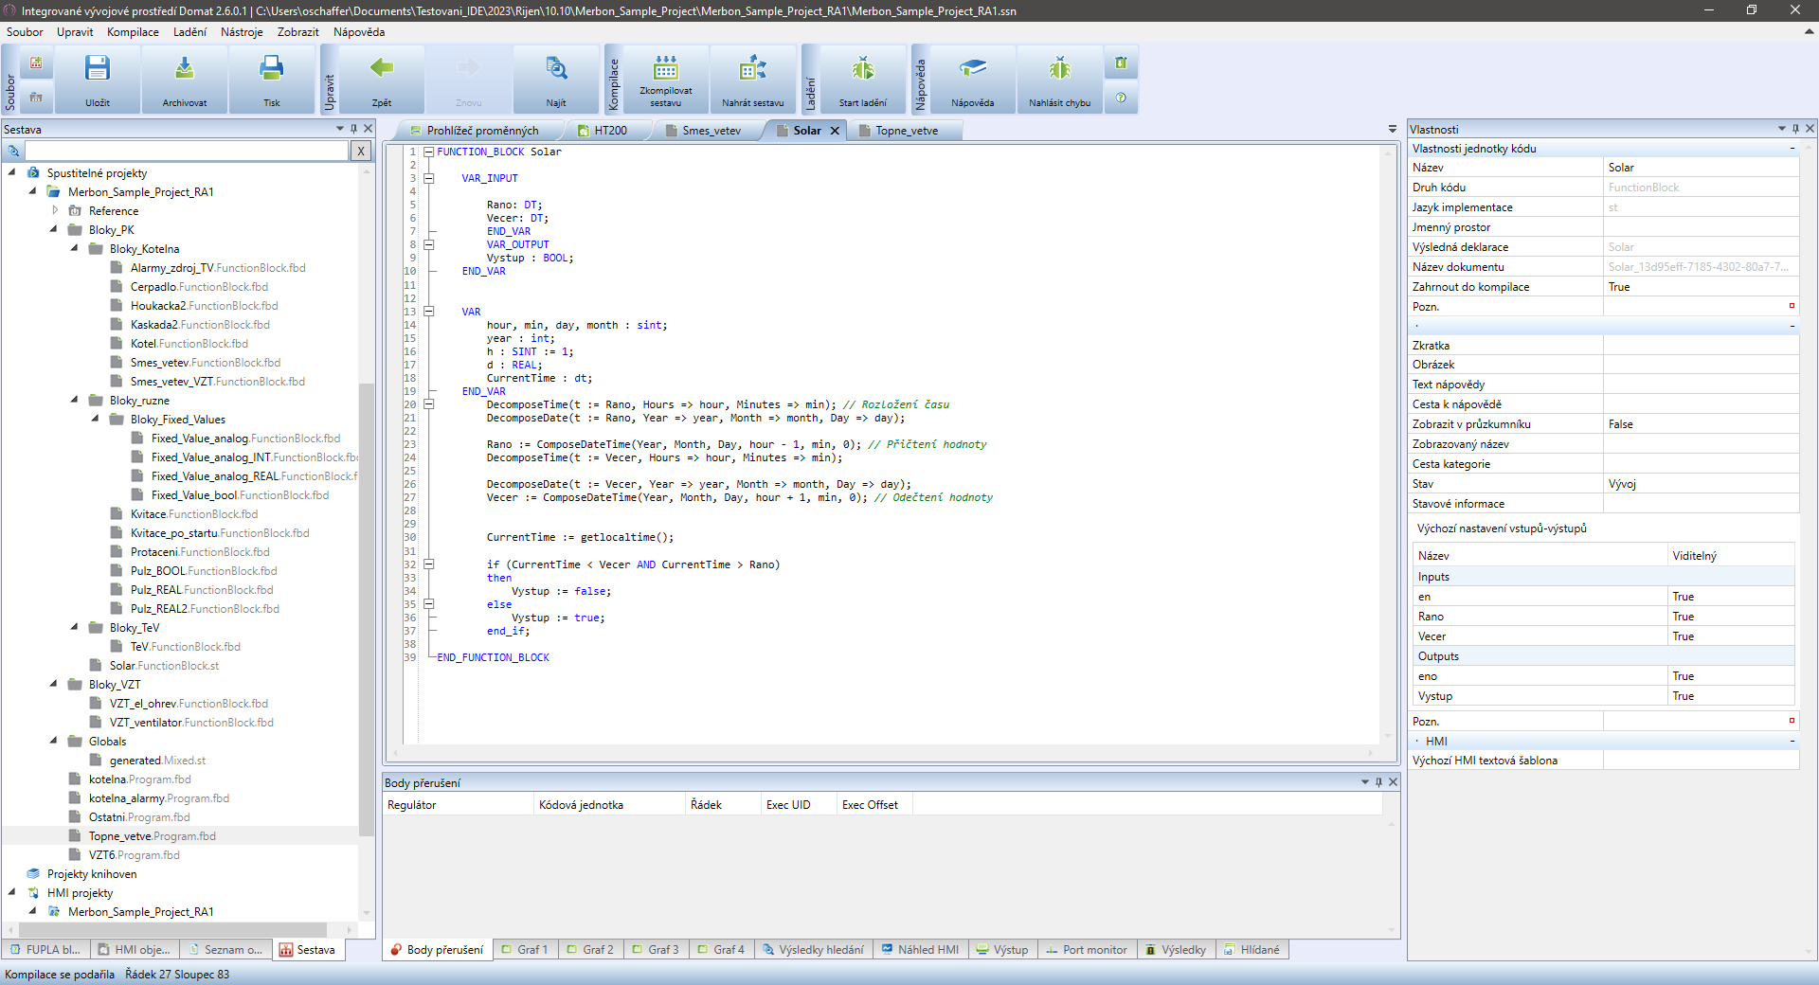Viewport: 1819px width, 985px height.
Task: Collapse the VAR_INPUT code fold marker
Action: [429, 178]
